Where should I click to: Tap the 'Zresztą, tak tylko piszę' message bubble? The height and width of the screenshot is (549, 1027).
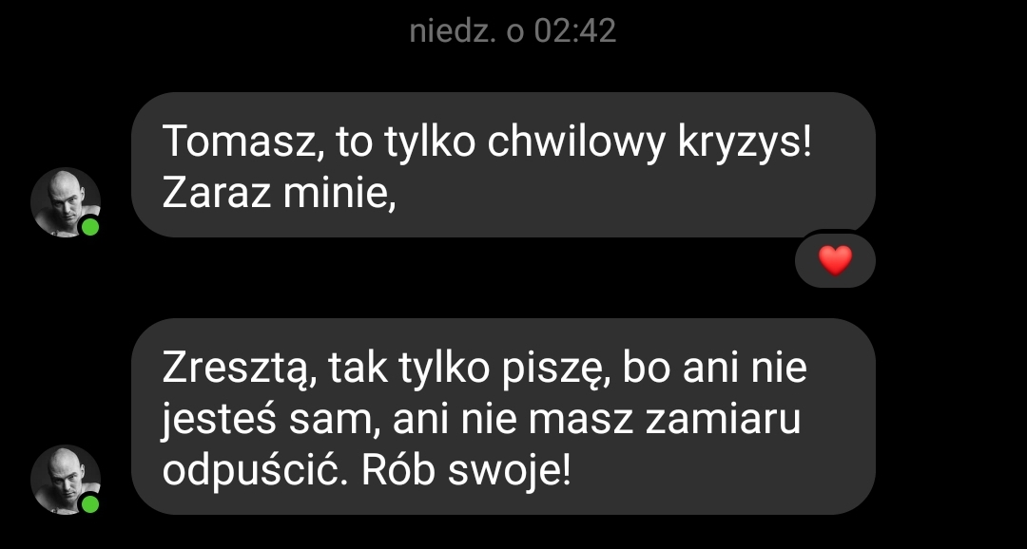pos(503,416)
